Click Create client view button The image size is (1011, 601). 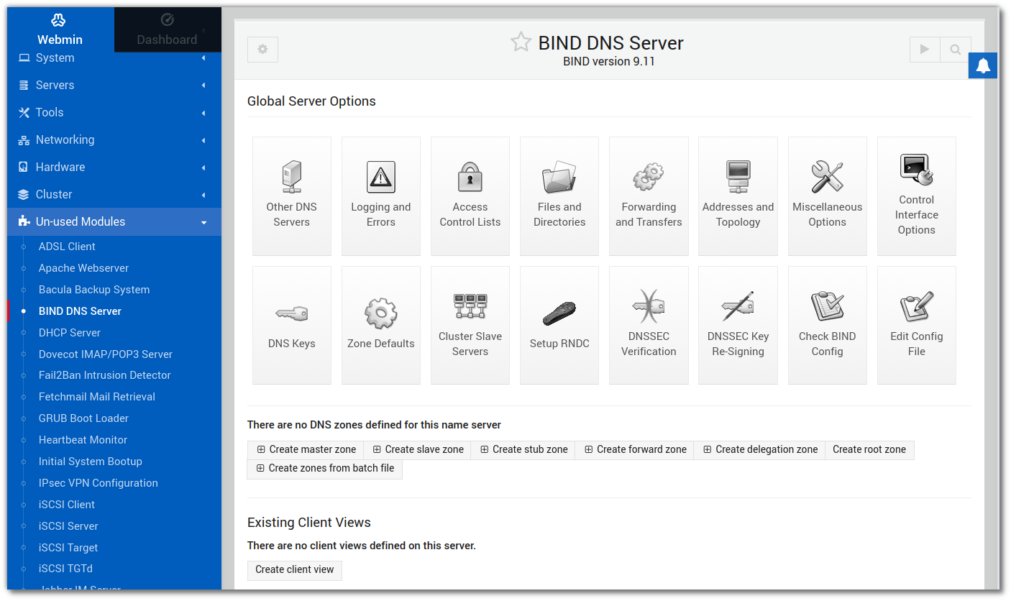pyautogui.click(x=295, y=569)
